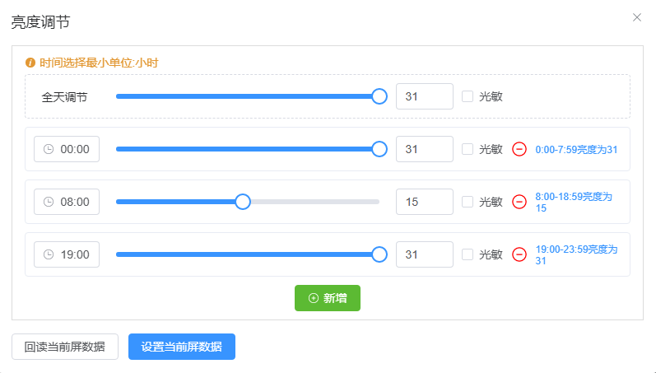This screenshot has width=656, height=373.
Task: Toggle 光敏 checkbox in the 00:00 row
Action: [x=468, y=149]
